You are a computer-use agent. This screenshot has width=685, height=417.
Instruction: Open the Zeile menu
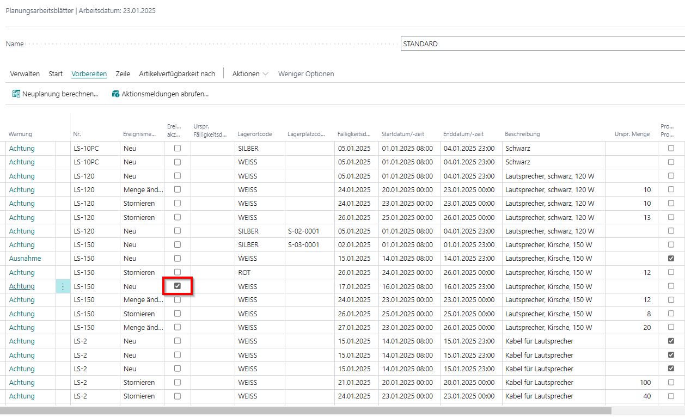tap(123, 73)
